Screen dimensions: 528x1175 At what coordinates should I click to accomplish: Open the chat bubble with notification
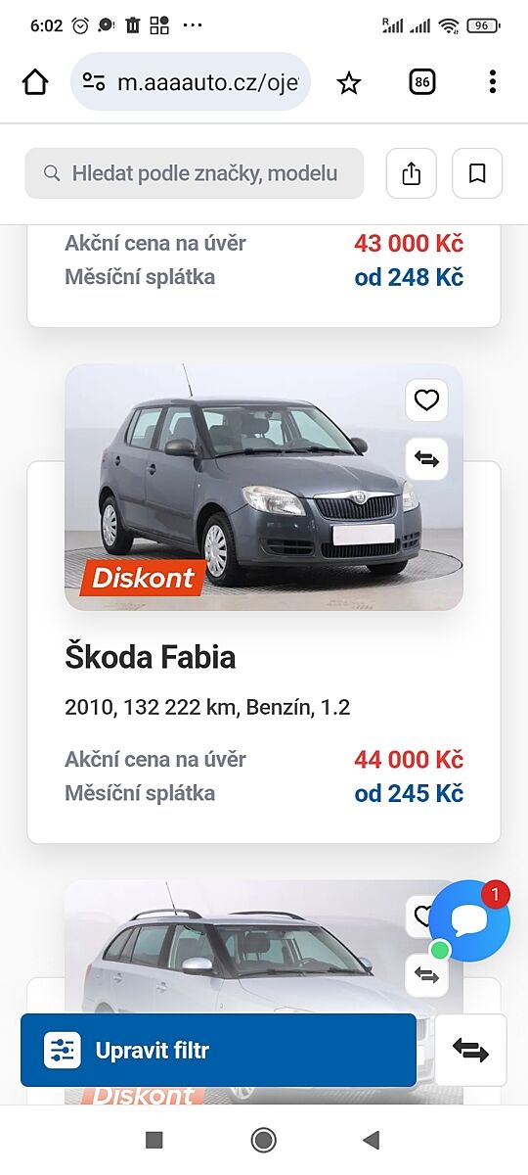click(x=469, y=920)
